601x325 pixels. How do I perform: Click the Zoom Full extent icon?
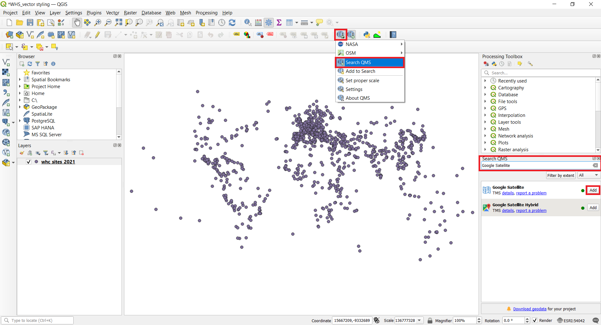118,22
